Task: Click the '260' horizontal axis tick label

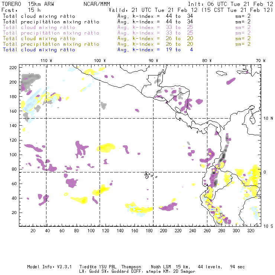Action: point(207,231)
